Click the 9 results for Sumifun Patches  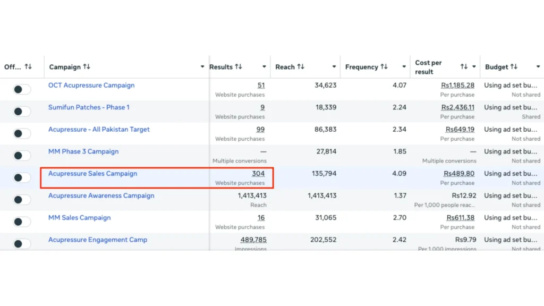click(x=262, y=107)
